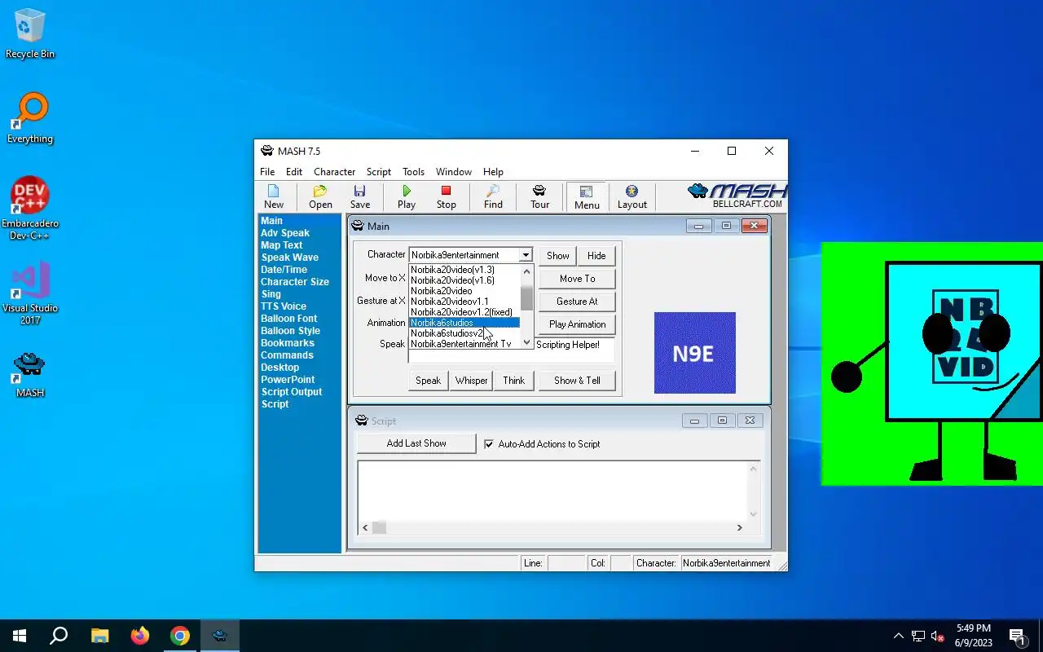Click N9E character preview thumbnail

click(695, 353)
